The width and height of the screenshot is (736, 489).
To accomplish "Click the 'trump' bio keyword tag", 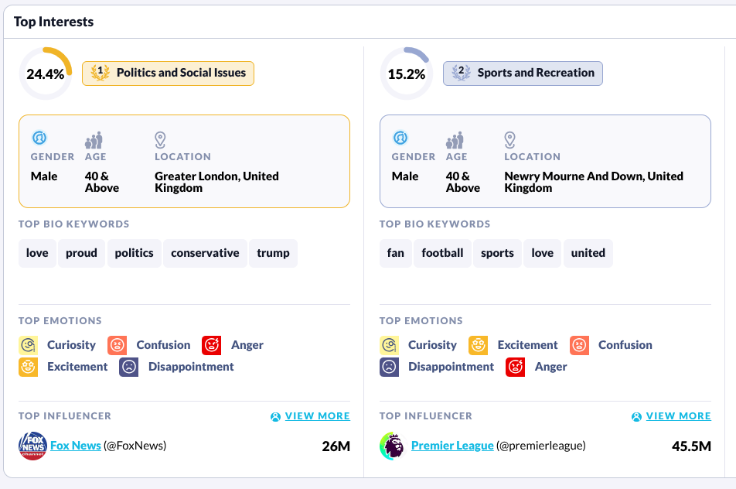I will (273, 253).
